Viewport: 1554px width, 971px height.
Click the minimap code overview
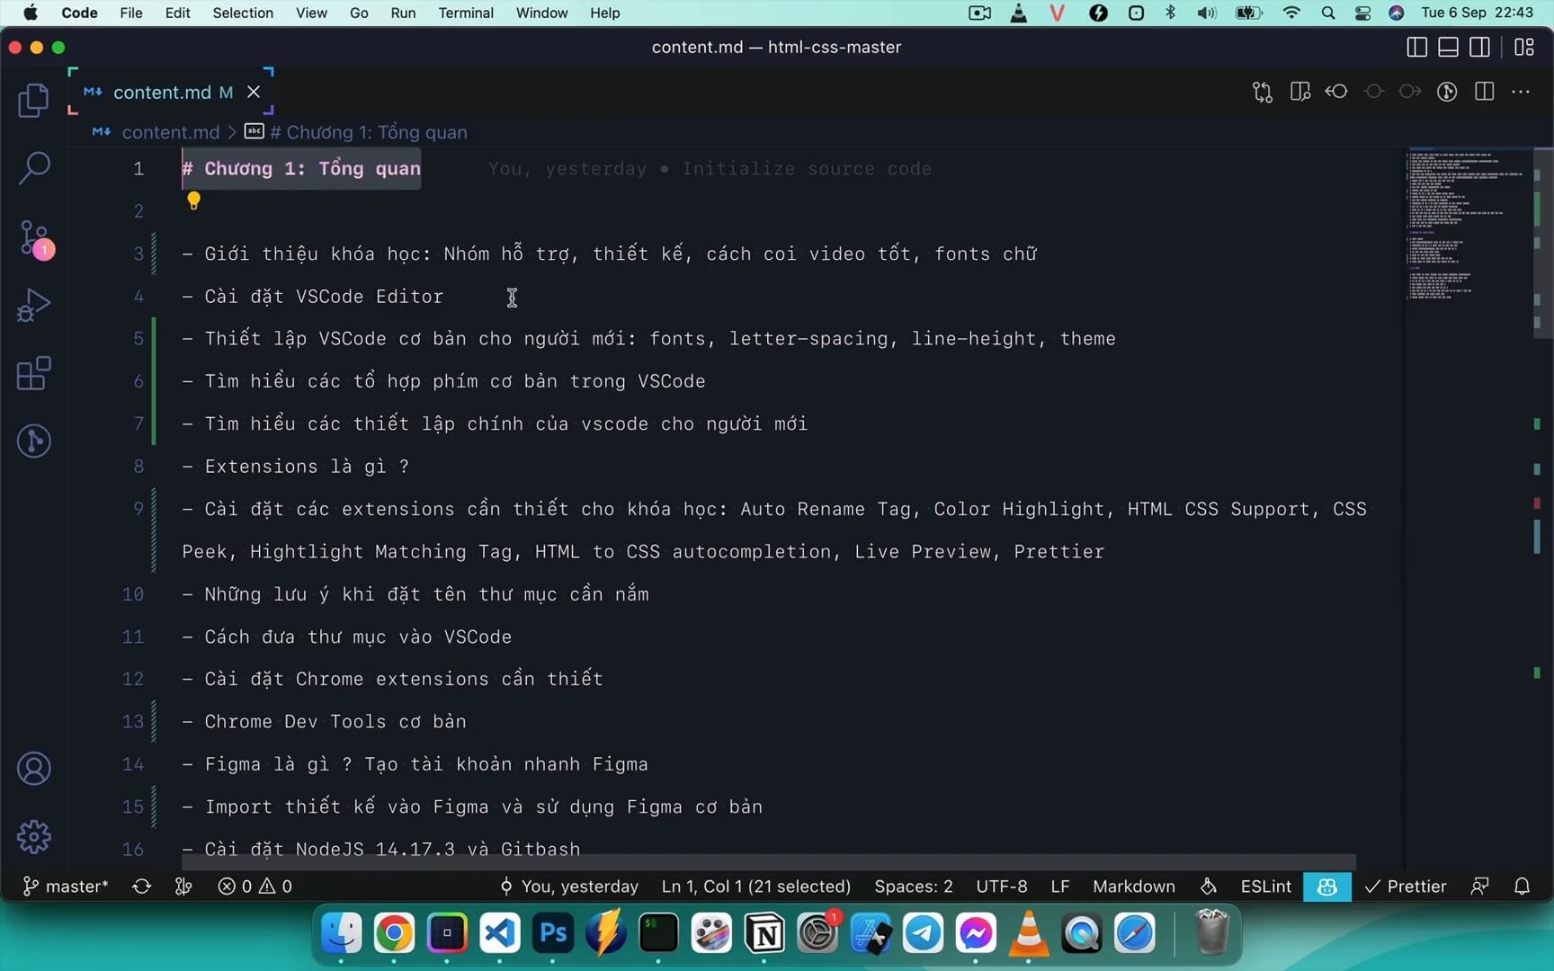pos(1466,225)
